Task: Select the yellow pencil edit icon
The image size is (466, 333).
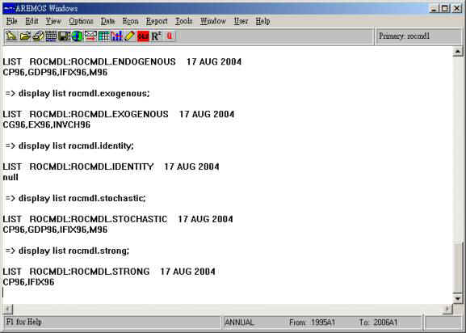Action: coord(130,36)
